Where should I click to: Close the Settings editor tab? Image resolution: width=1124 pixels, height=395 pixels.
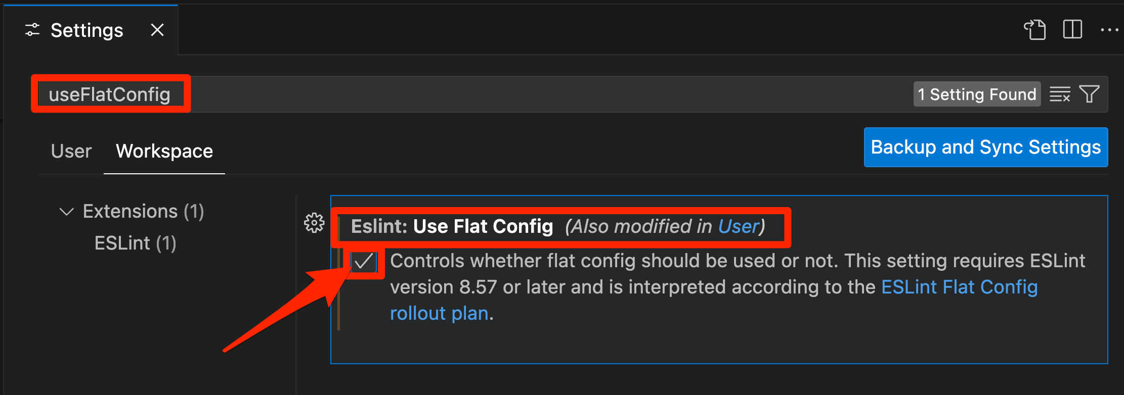pos(157,30)
